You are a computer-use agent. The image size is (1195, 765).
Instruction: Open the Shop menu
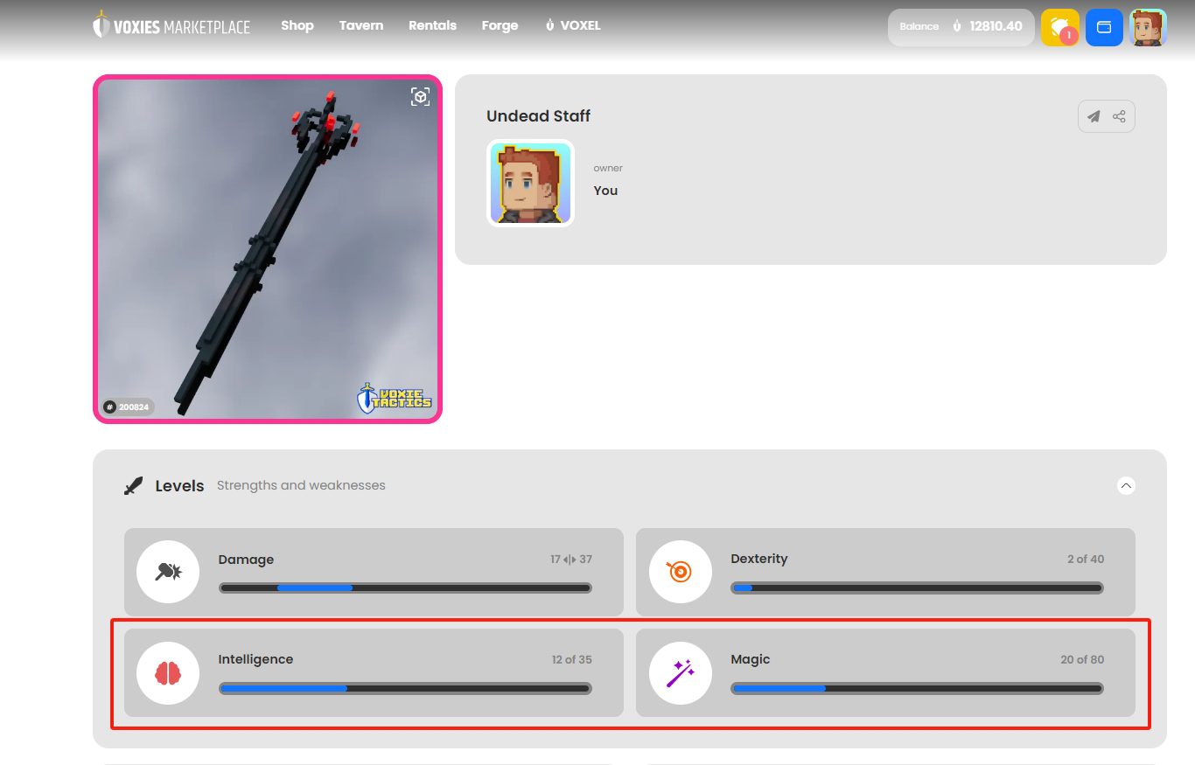click(x=297, y=25)
